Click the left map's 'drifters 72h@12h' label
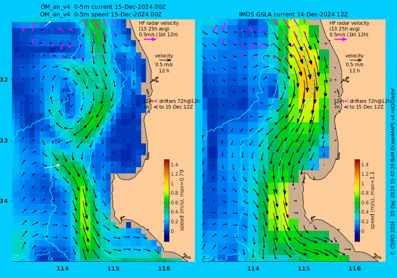Image resolution: width=397 pixels, height=278 pixels. (180, 101)
